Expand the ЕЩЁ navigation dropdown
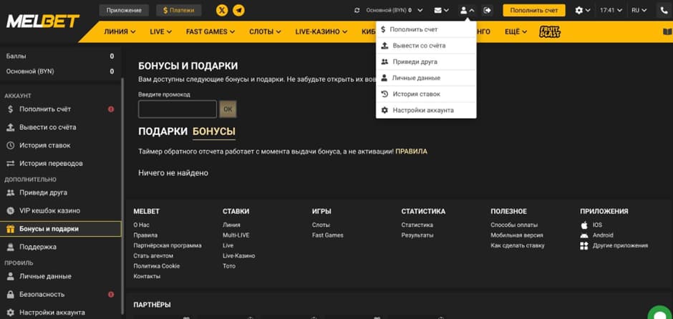 coord(516,31)
